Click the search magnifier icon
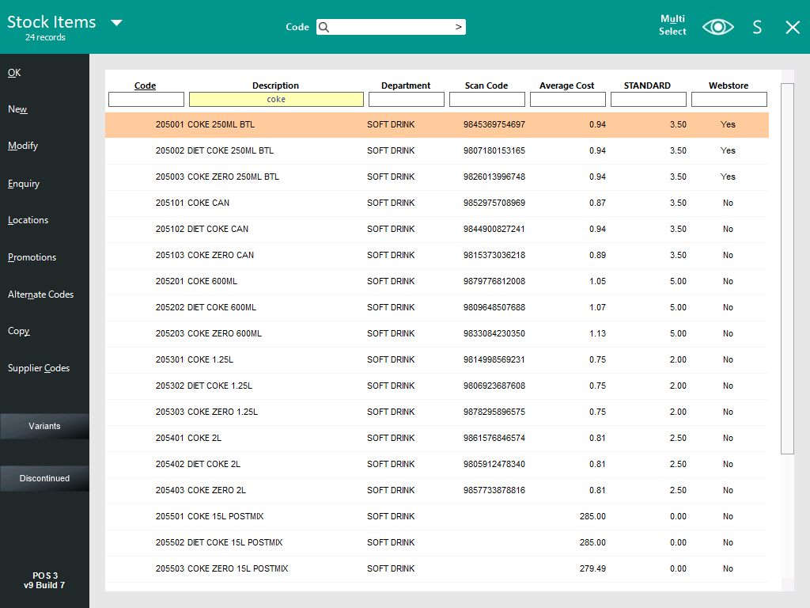 tap(324, 27)
